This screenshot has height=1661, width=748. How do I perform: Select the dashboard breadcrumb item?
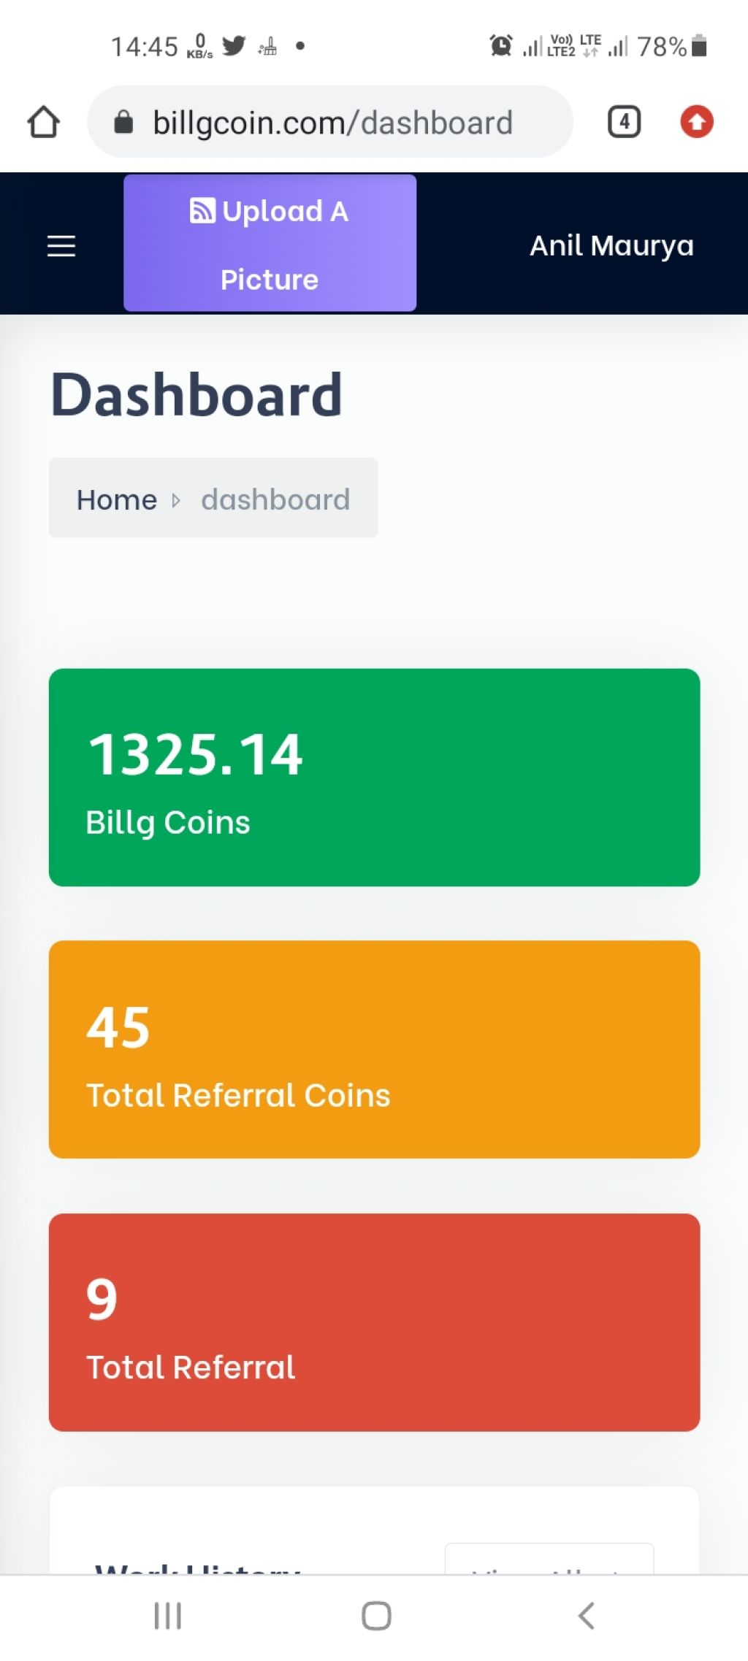click(275, 500)
